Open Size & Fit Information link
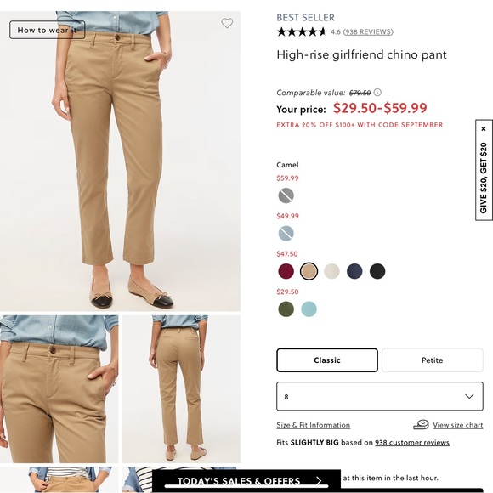This screenshot has width=493, height=493. [x=313, y=425]
